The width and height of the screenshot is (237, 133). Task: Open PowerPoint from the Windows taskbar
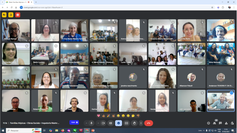pos(93,131)
